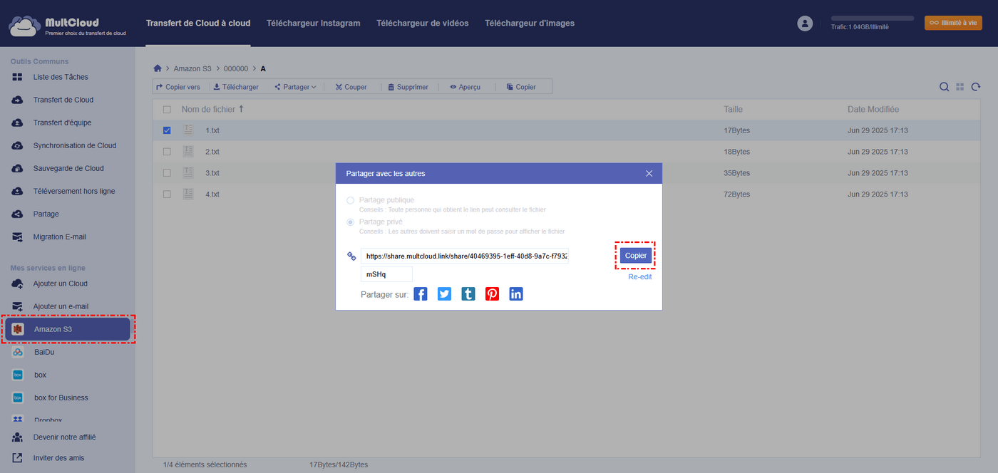Click Couper toolbar button

click(351, 87)
